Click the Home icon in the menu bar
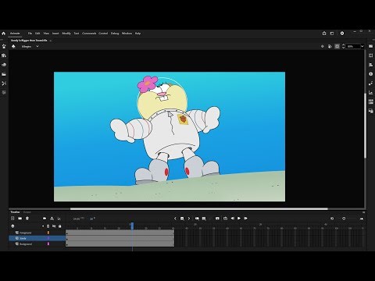The image size is (375, 281). point(3,34)
